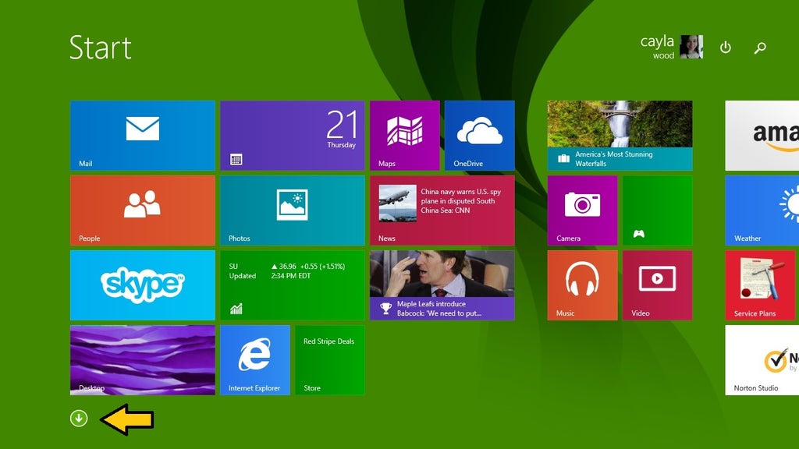This screenshot has width=799, height=449.
Task: Open the People tile
Action: coord(143,210)
